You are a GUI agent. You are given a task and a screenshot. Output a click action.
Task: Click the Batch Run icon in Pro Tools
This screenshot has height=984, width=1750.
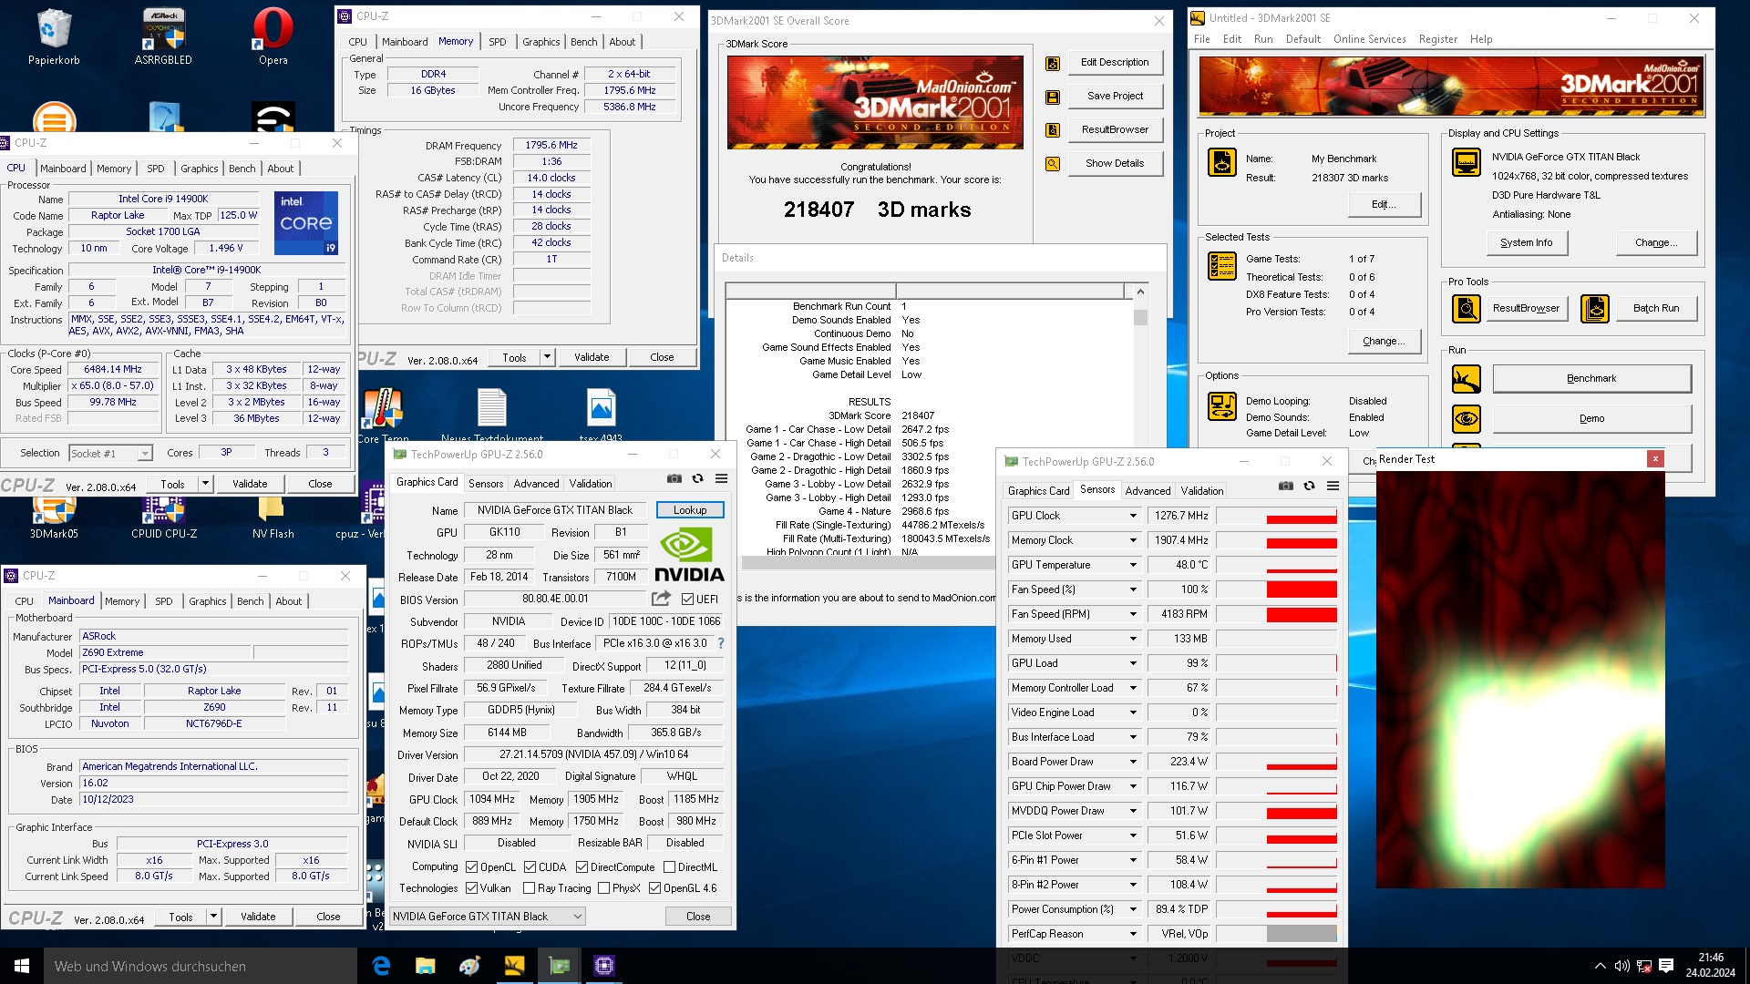[1595, 309]
